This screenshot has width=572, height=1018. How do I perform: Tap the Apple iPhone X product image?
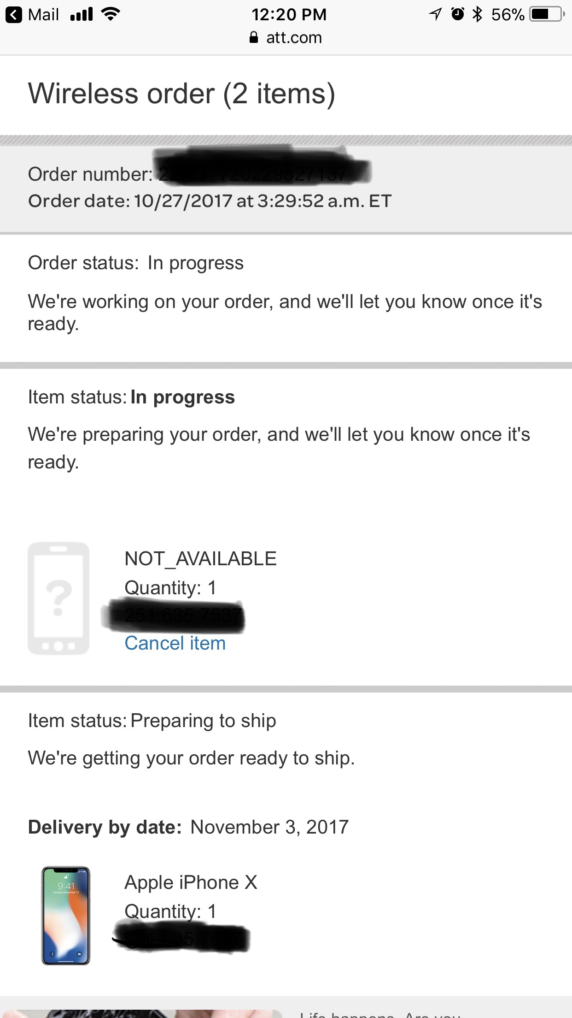[x=66, y=916]
